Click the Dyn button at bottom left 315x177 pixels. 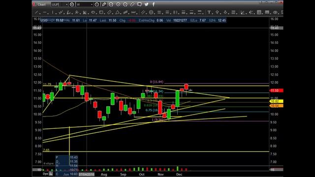tap(45, 174)
